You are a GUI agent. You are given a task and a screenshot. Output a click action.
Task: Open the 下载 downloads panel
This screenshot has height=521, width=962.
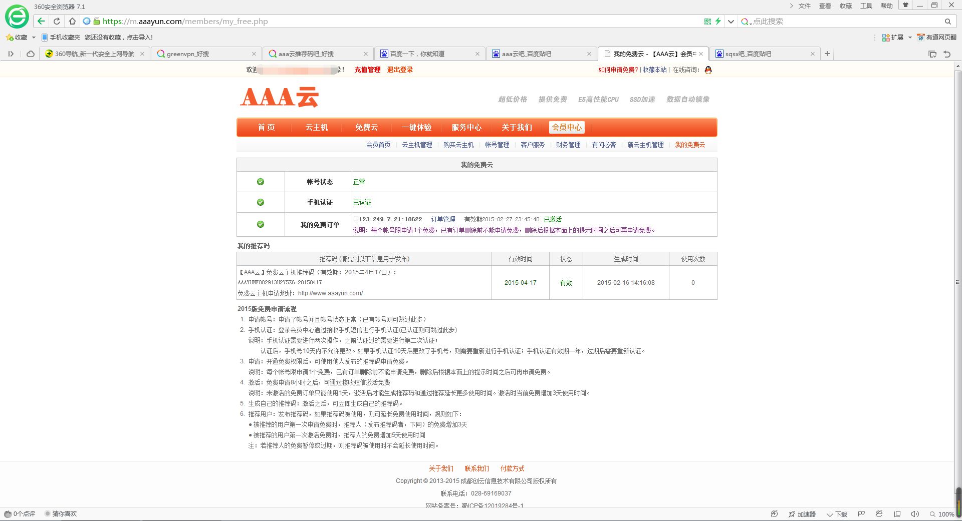click(x=837, y=514)
